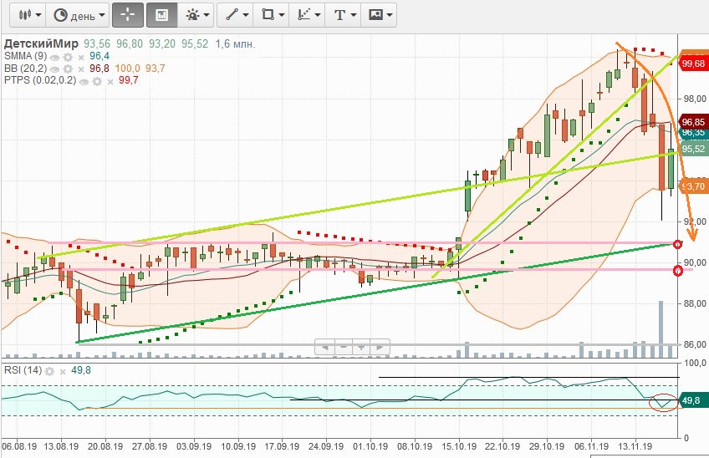Click the PTPS value 99,7
Screen dimensions: 709x458
(129, 80)
